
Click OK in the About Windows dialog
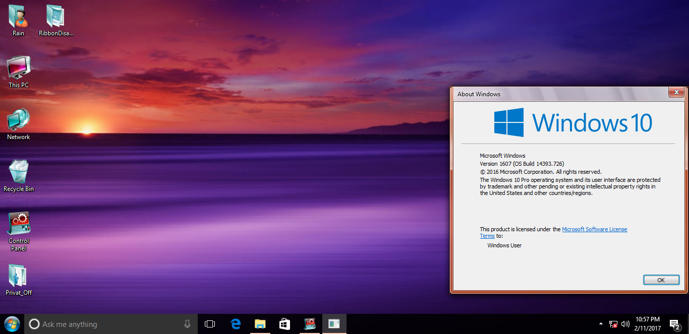point(661,280)
